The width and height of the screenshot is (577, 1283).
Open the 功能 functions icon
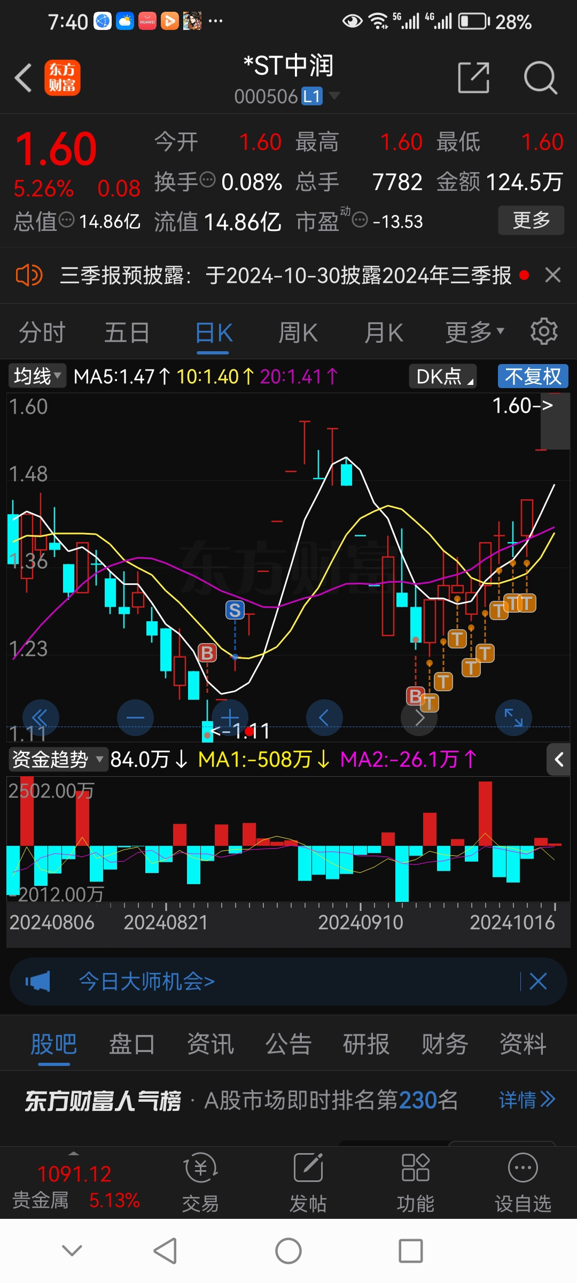(x=415, y=1181)
